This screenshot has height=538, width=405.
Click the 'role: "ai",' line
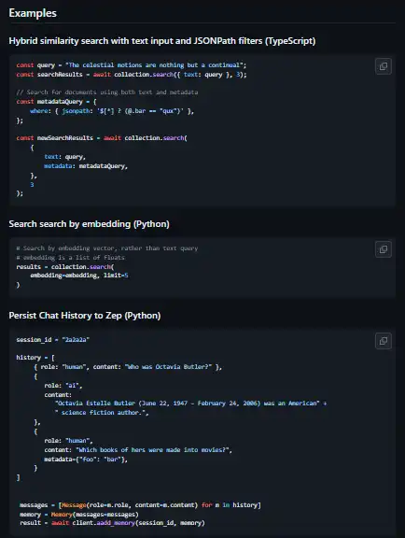[63, 386]
